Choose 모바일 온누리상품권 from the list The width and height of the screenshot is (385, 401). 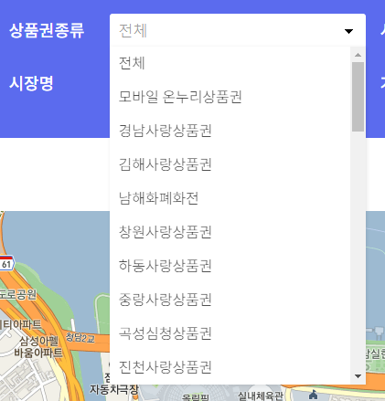point(230,97)
